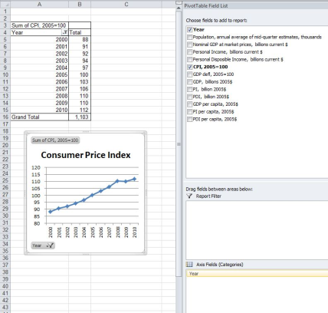This screenshot has width=328, height=313.
Task: Click the PivotTable Field List title
Action: [x=206, y=6]
